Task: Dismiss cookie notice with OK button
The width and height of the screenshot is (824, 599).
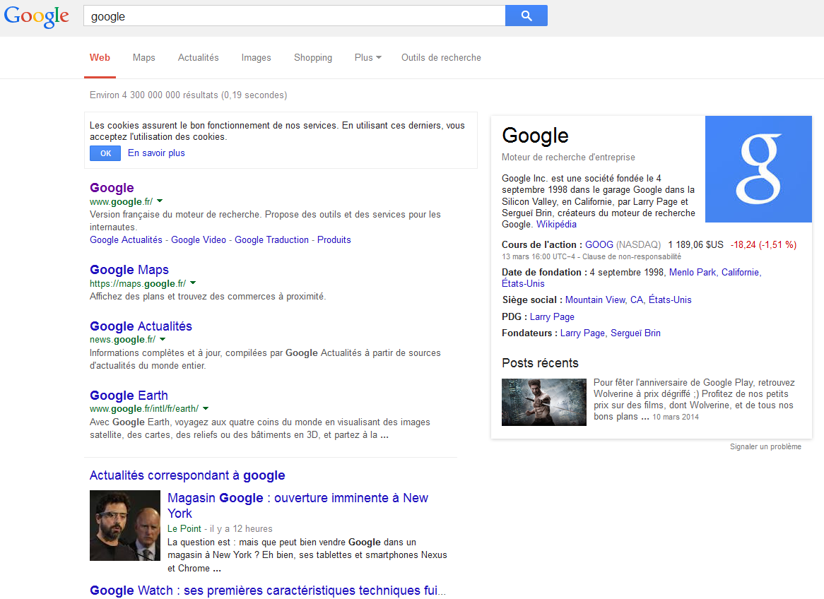Action: [105, 153]
